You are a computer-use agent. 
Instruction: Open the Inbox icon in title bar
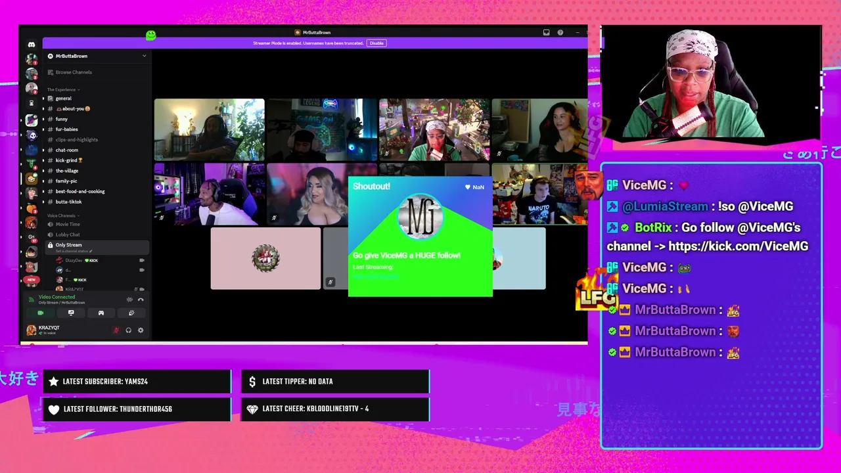pos(546,32)
